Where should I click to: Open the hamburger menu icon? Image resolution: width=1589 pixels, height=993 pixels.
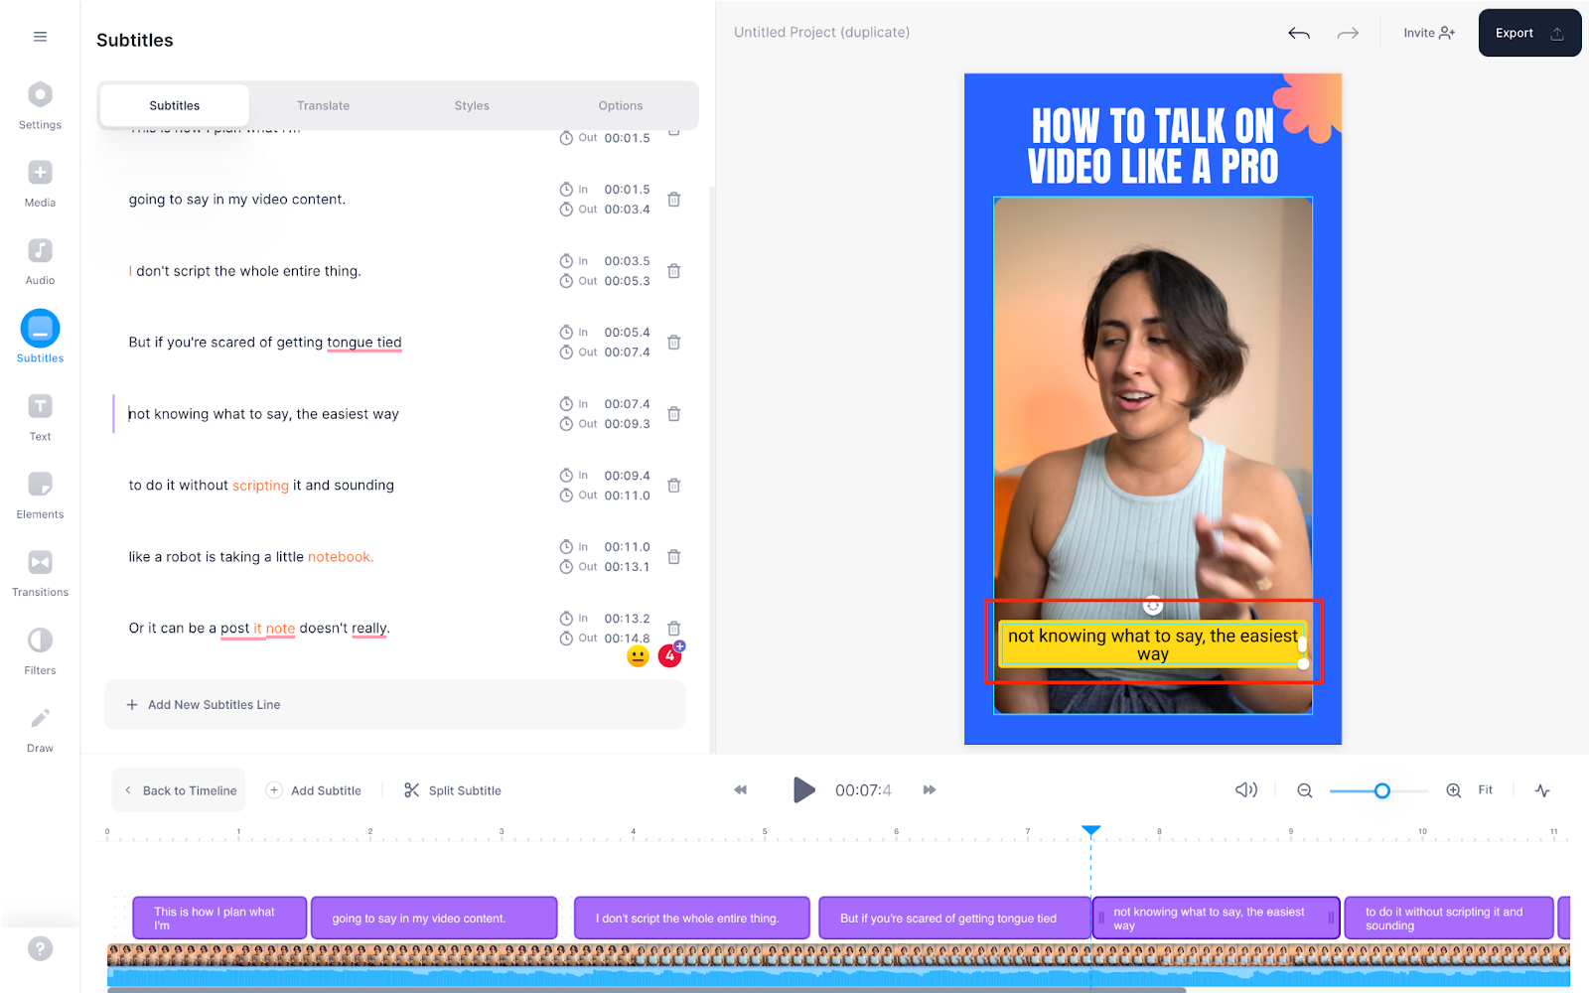pos(40,37)
